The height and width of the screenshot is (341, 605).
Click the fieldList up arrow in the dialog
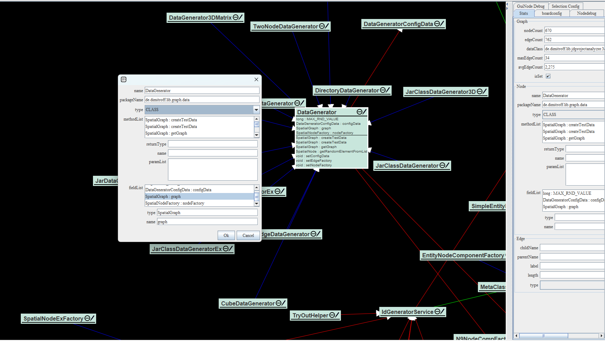click(257, 187)
